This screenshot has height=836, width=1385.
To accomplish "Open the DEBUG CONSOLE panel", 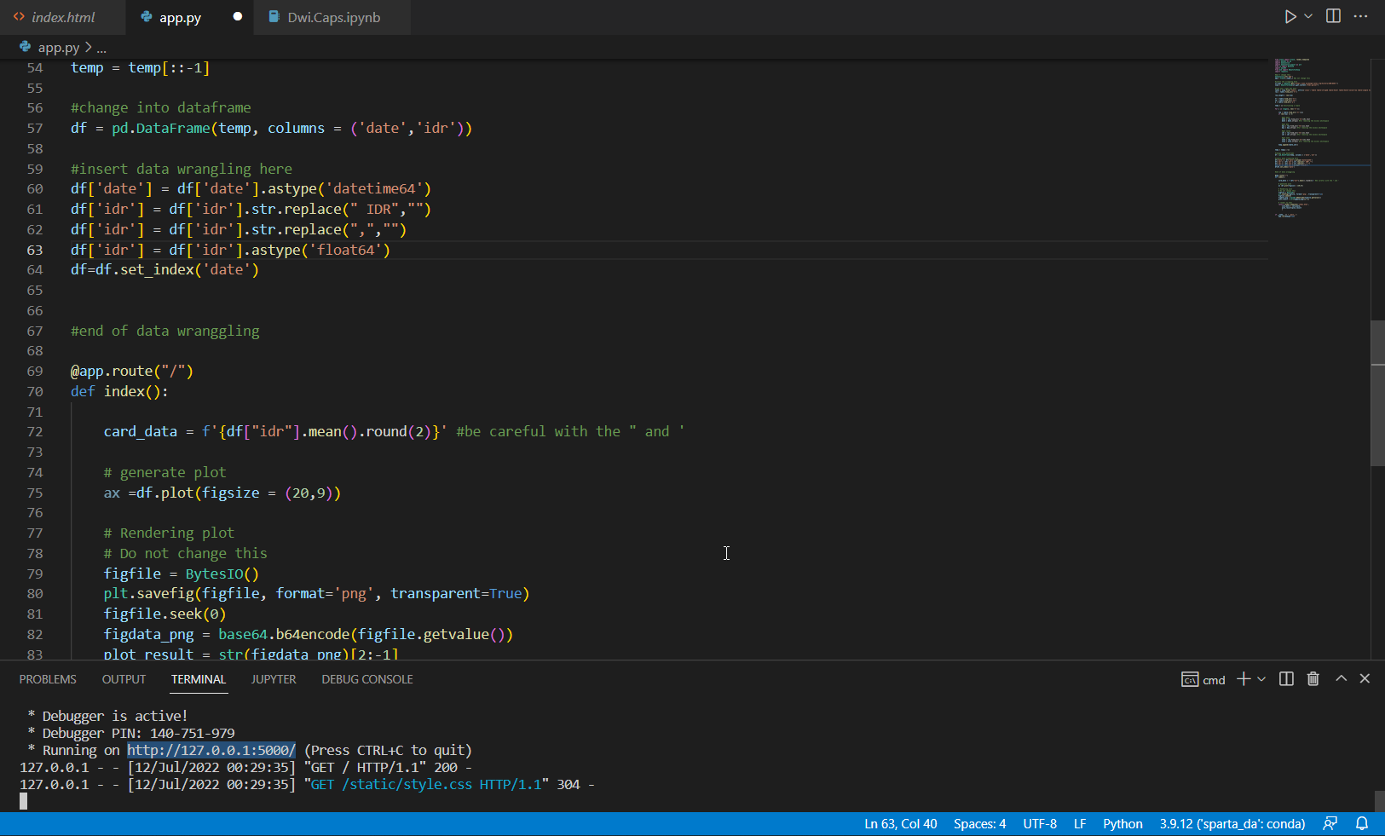I will click(367, 679).
